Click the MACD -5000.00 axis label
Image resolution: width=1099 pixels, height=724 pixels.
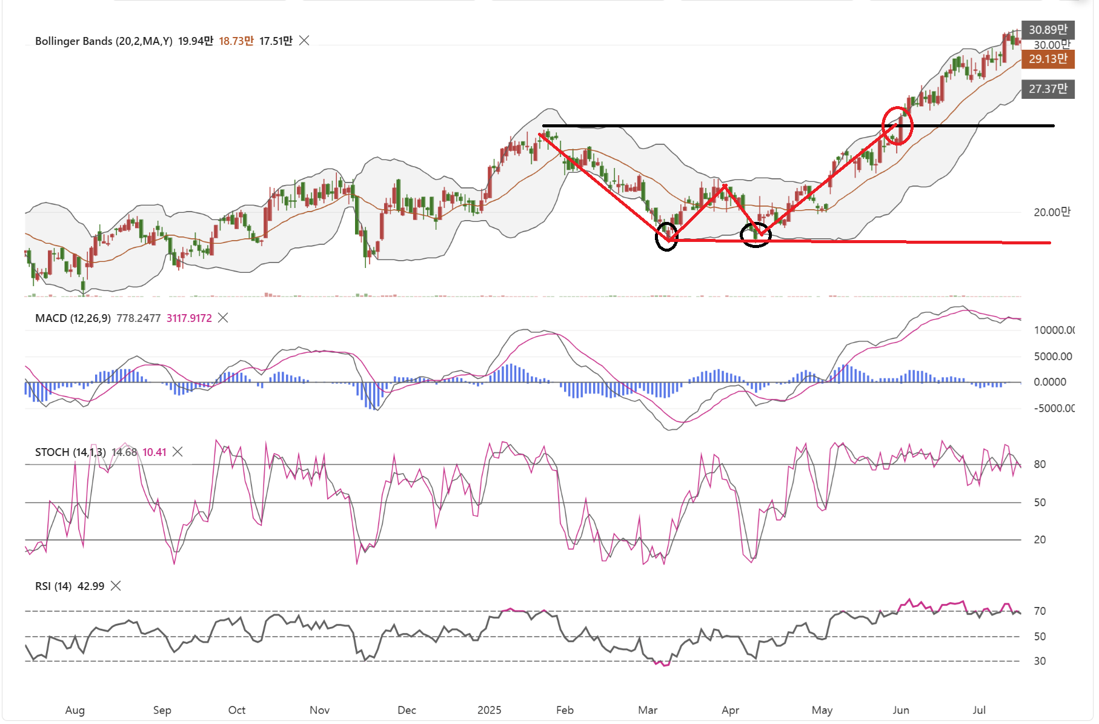coord(1054,408)
